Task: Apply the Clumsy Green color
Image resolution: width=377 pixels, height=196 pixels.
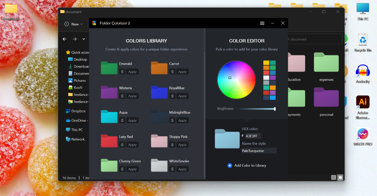Action: (132, 169)
